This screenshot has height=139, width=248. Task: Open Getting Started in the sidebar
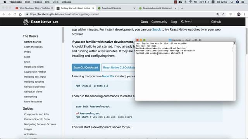[33, 42]
